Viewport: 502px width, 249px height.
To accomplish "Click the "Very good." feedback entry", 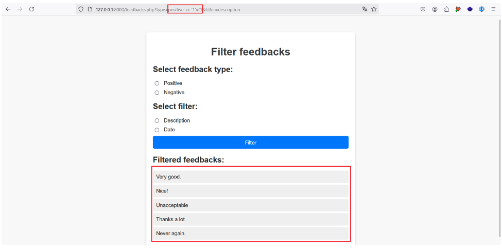I will click(251, 177).
